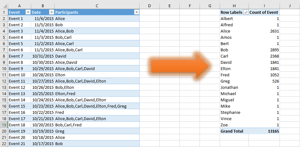Click pivot row label Alfred
This screenshot has height=147, width=300.
(234, 25)
